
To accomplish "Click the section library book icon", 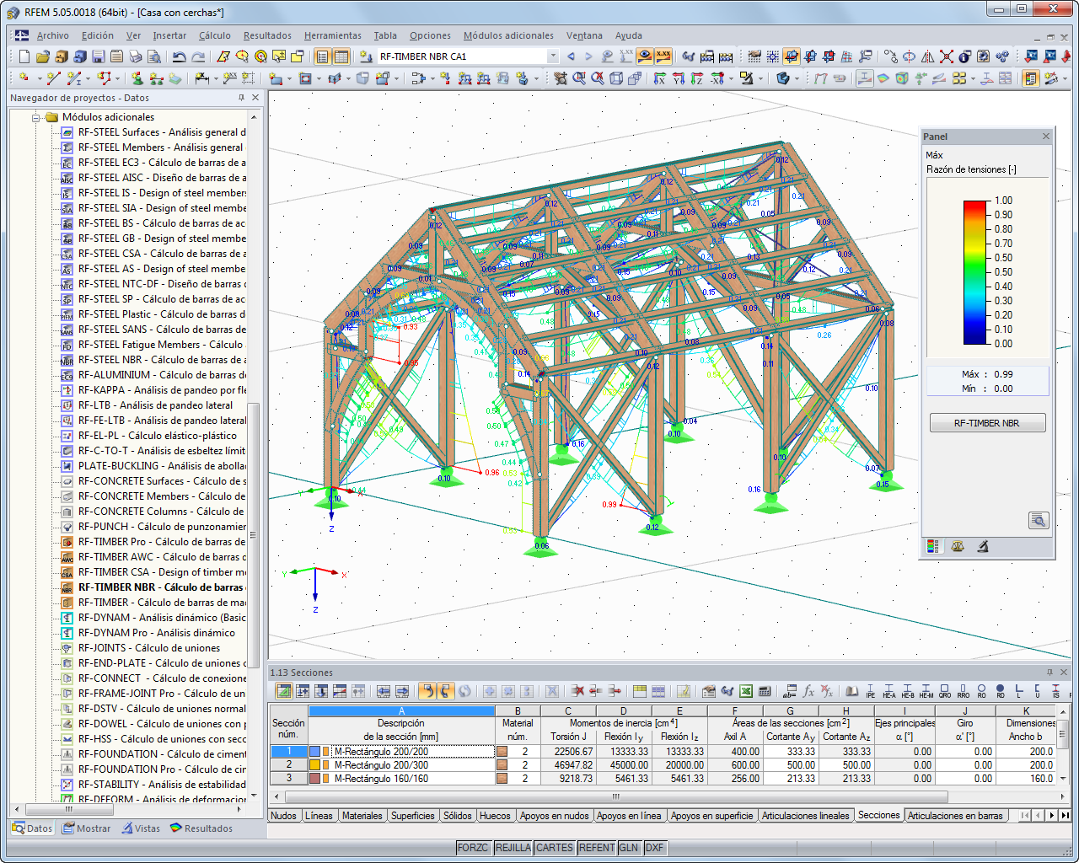I will 852,691.
